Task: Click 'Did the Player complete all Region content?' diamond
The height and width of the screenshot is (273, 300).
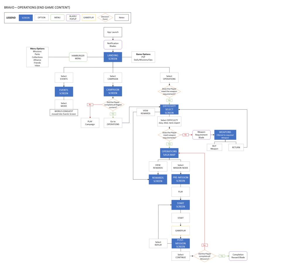Action: pos(113,105)
